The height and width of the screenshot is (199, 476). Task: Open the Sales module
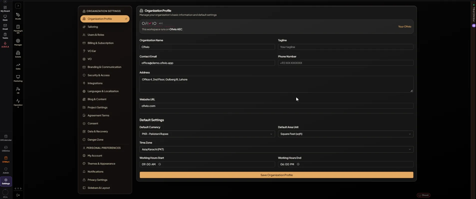coord(18,66)
